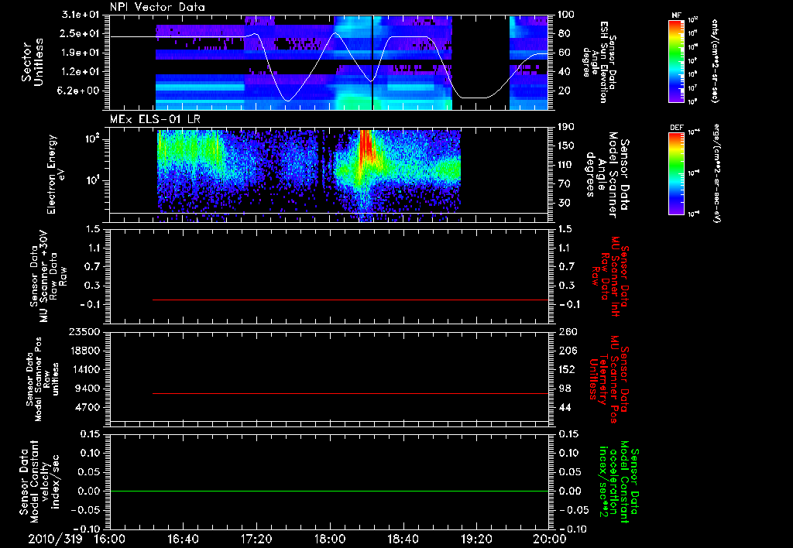The width and height of the screenshot is (793, 548).
Task: Click the '18800' scanner position tick label
Action: (84, 351)
